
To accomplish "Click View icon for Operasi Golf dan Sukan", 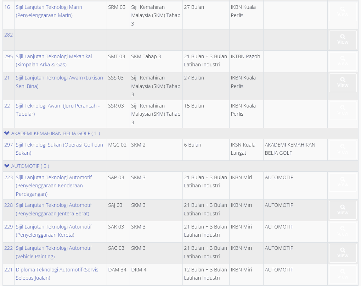I will point(343,149).
